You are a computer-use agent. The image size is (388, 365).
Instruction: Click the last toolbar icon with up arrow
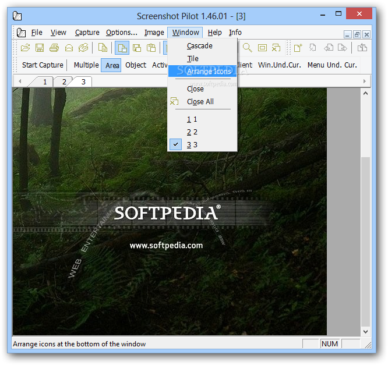pos(362,48)
